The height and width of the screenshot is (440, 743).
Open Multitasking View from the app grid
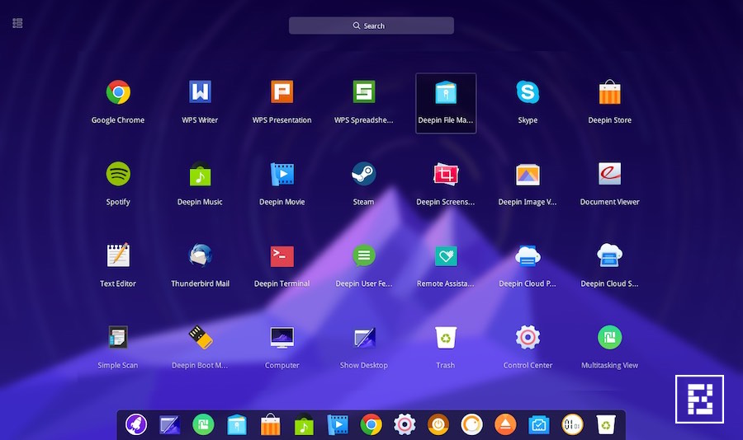pos(610,337)
